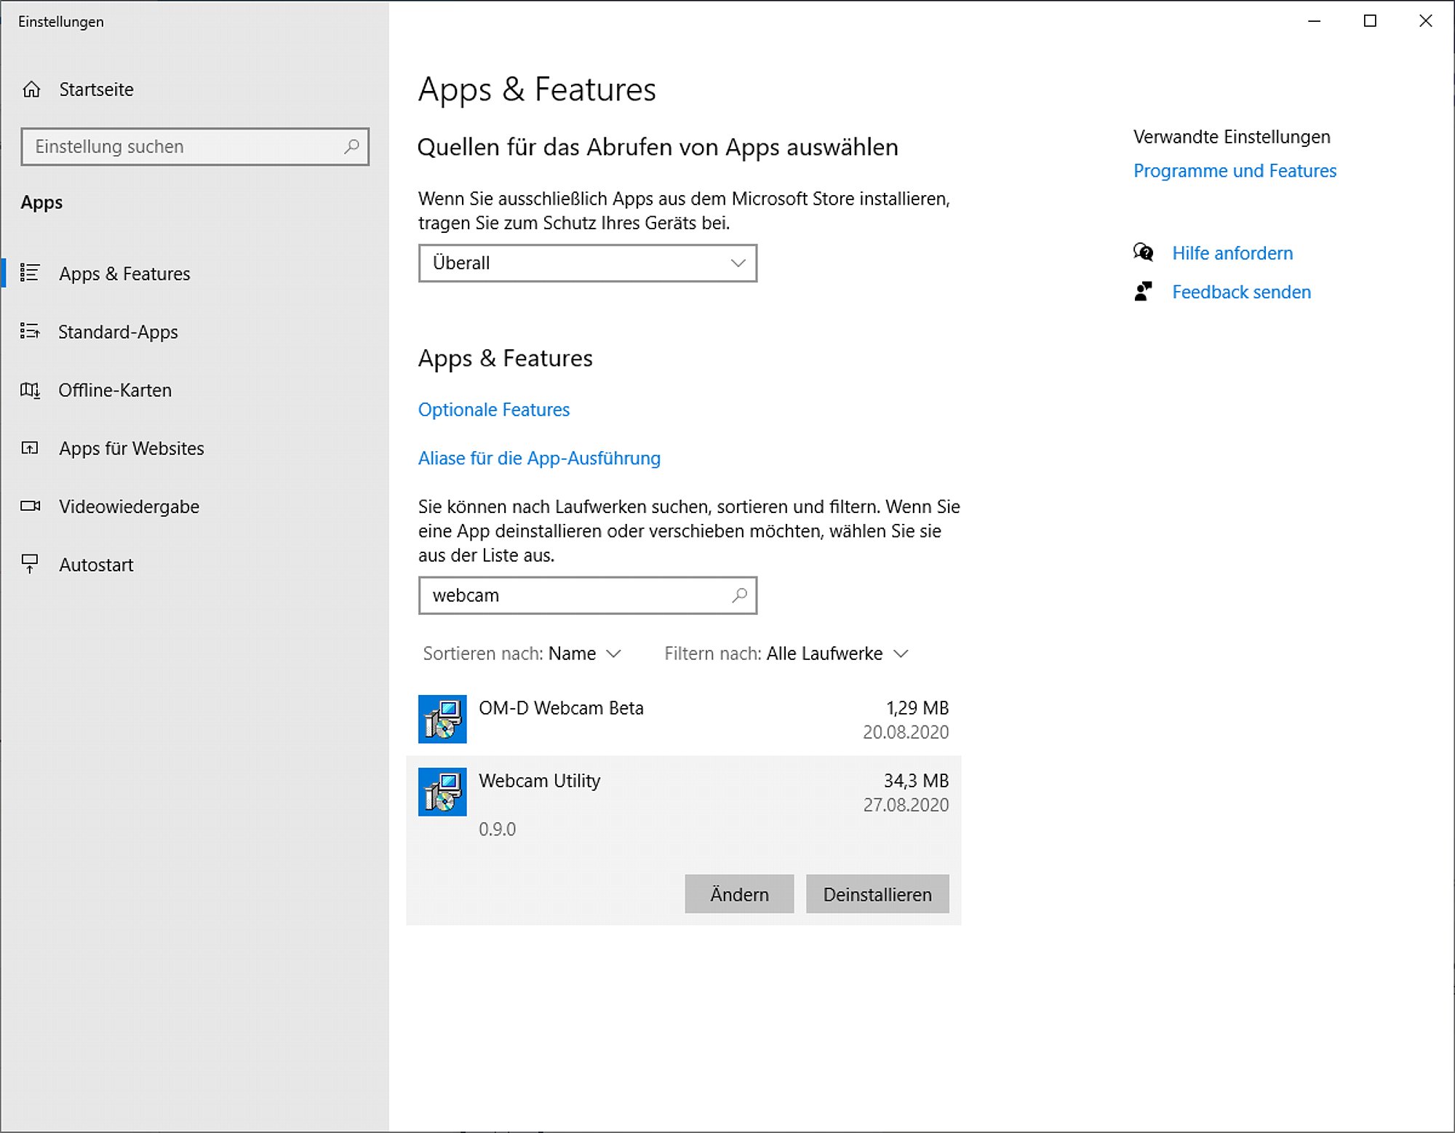The image size is (1455, 1133).
Task: Click the Feedback senden person icon
Action: (1143, 292)
